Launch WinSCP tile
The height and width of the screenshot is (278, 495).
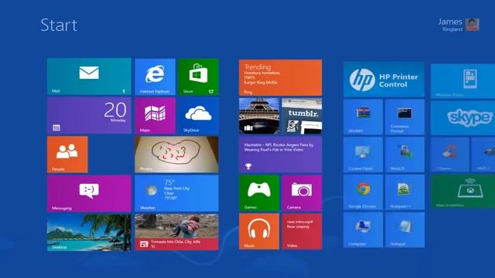point(405,154)
